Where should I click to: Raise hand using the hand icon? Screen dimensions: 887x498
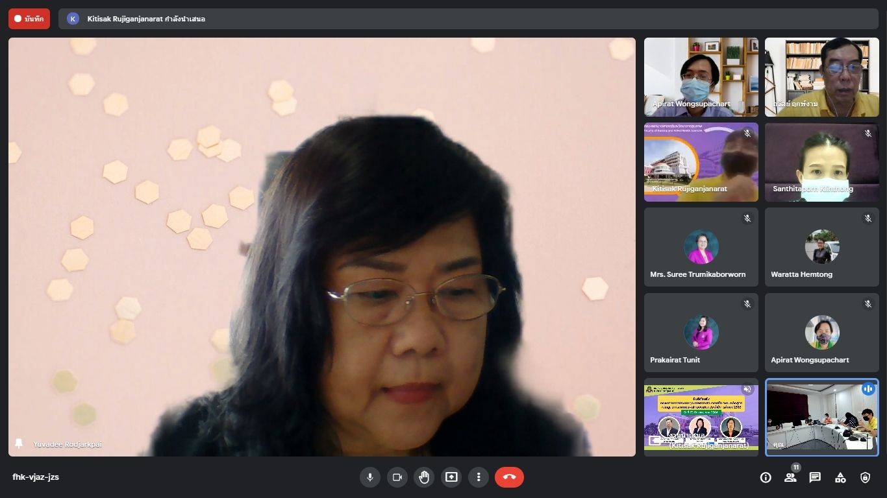(x=424, y=477)
